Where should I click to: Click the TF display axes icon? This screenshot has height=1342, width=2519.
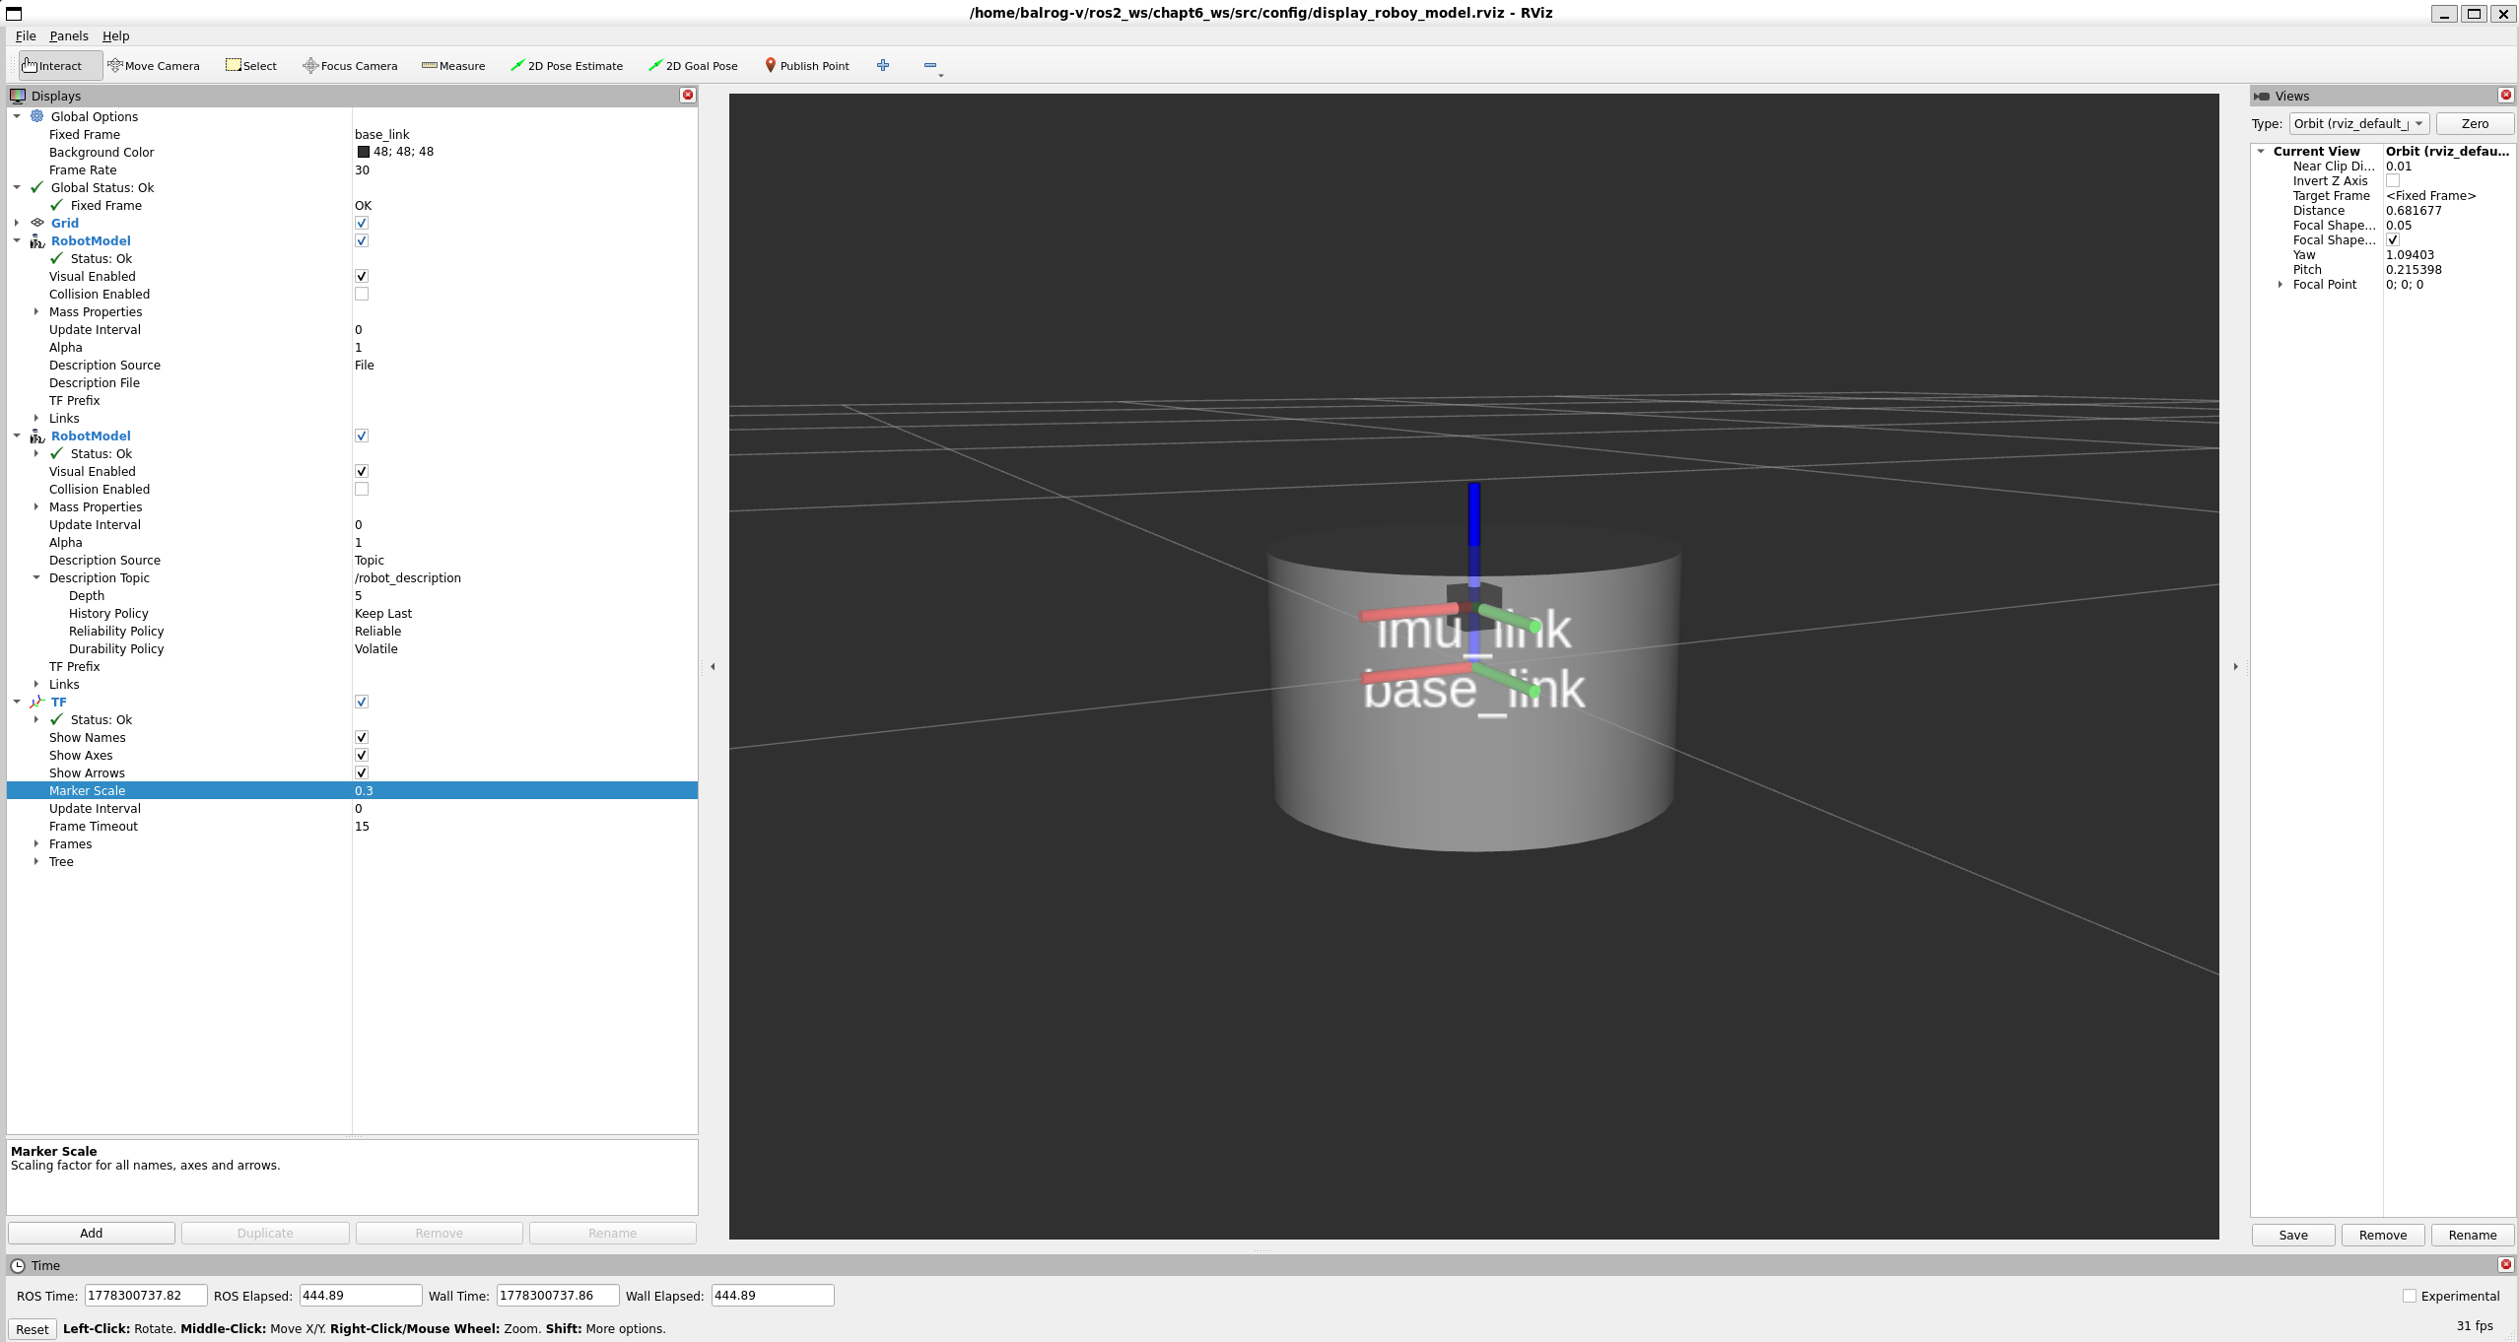click(x=37, y=702)
